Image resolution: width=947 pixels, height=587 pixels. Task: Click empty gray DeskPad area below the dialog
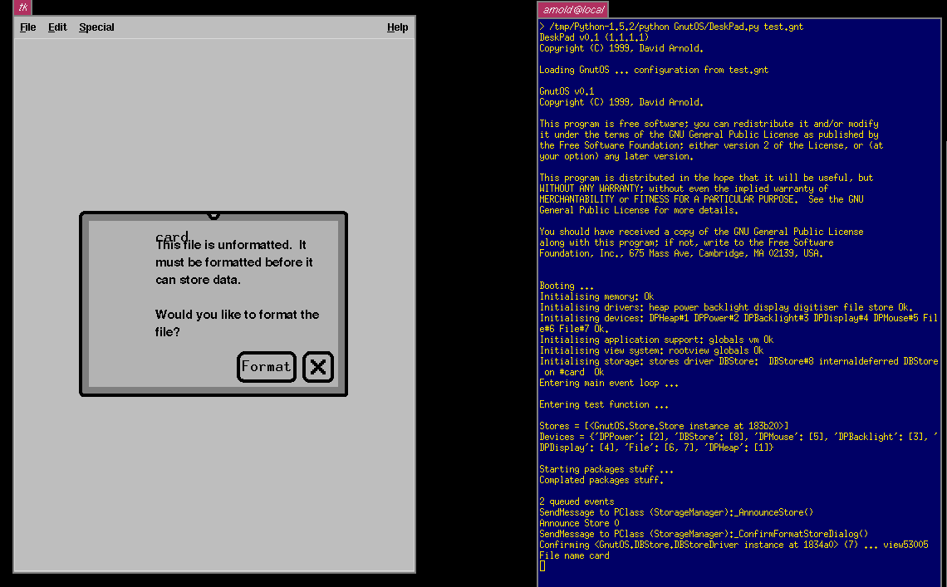pyautogui.click(x=213, y=482)
